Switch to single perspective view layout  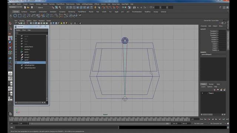10,74
